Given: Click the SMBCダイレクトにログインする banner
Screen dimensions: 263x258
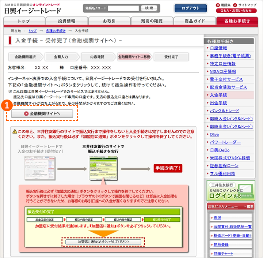Looking at the screenshot, I should click(x=231, y=191).
